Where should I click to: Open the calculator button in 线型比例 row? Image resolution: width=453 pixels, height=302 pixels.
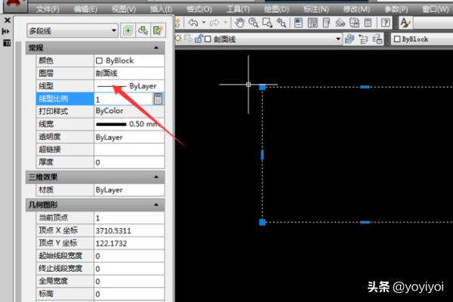coord(158,99)
